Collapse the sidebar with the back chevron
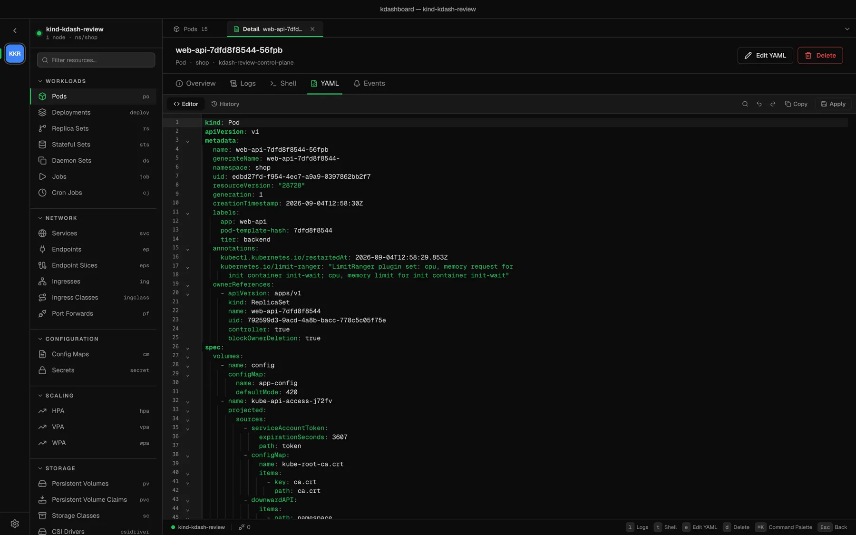 (x=15, y=30)
